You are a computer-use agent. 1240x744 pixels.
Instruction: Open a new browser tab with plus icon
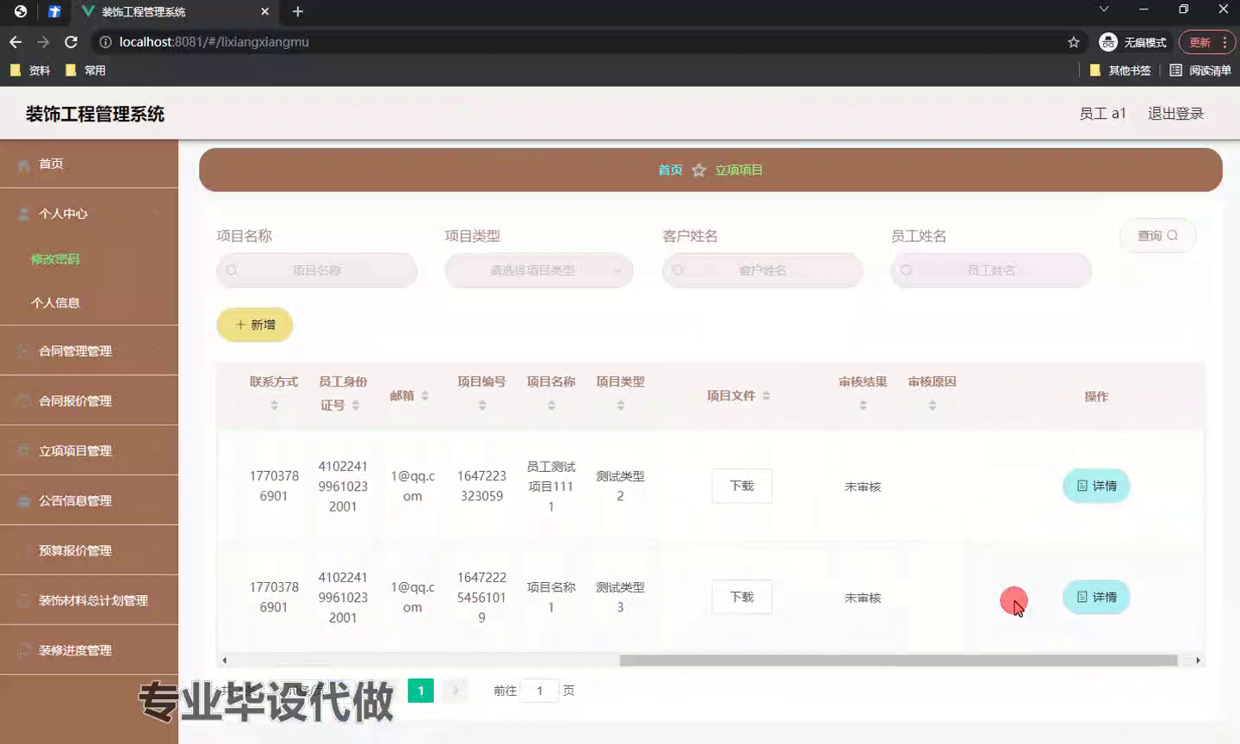pyautogui.click(x=298, y=11)
